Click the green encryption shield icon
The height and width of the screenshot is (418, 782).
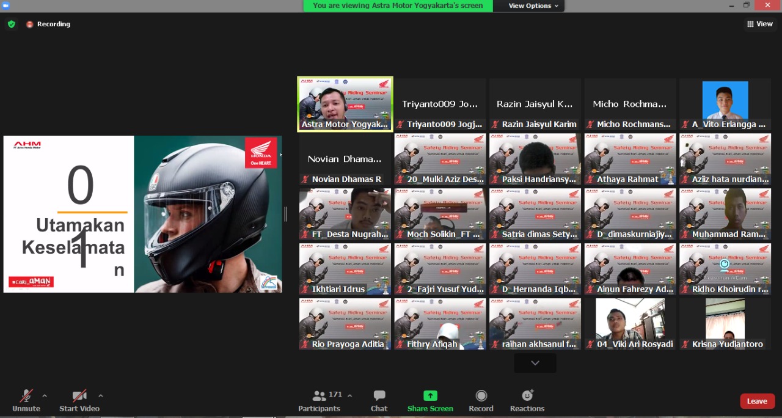click(x=11, y=24)
